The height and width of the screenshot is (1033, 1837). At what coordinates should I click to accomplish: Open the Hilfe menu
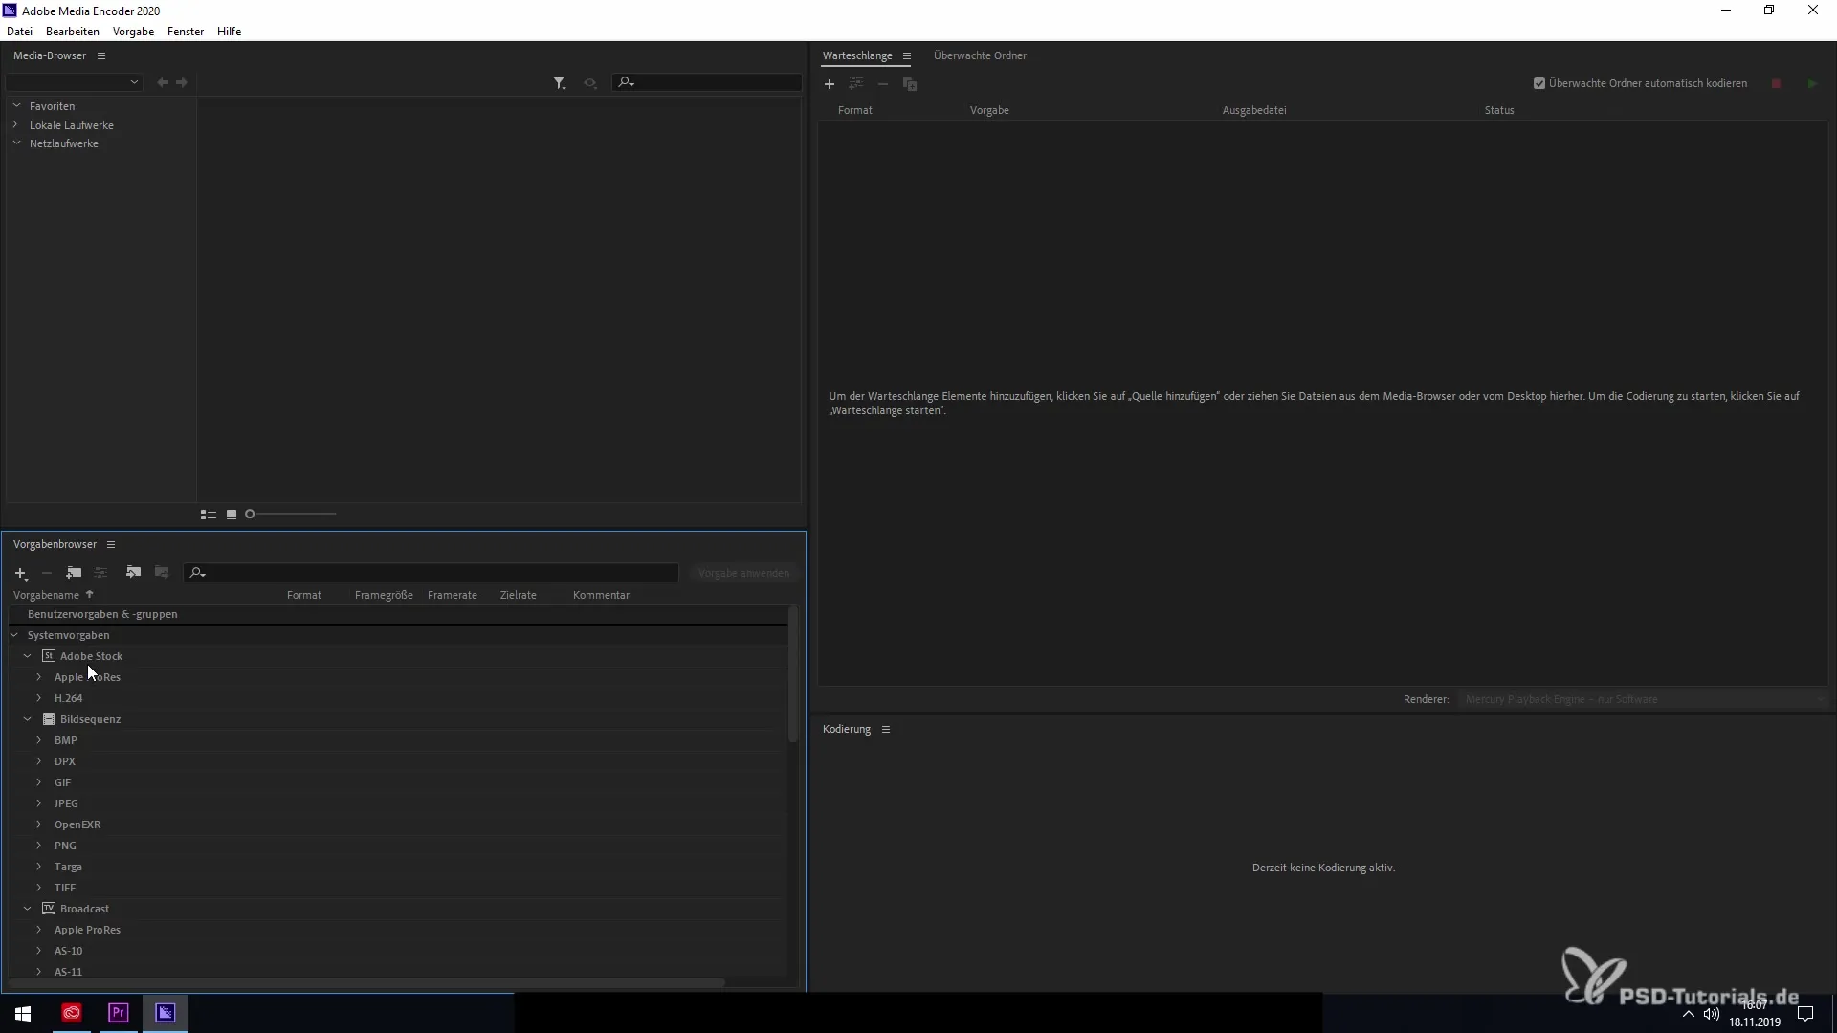pyautogui.click(x=229, y=32)
